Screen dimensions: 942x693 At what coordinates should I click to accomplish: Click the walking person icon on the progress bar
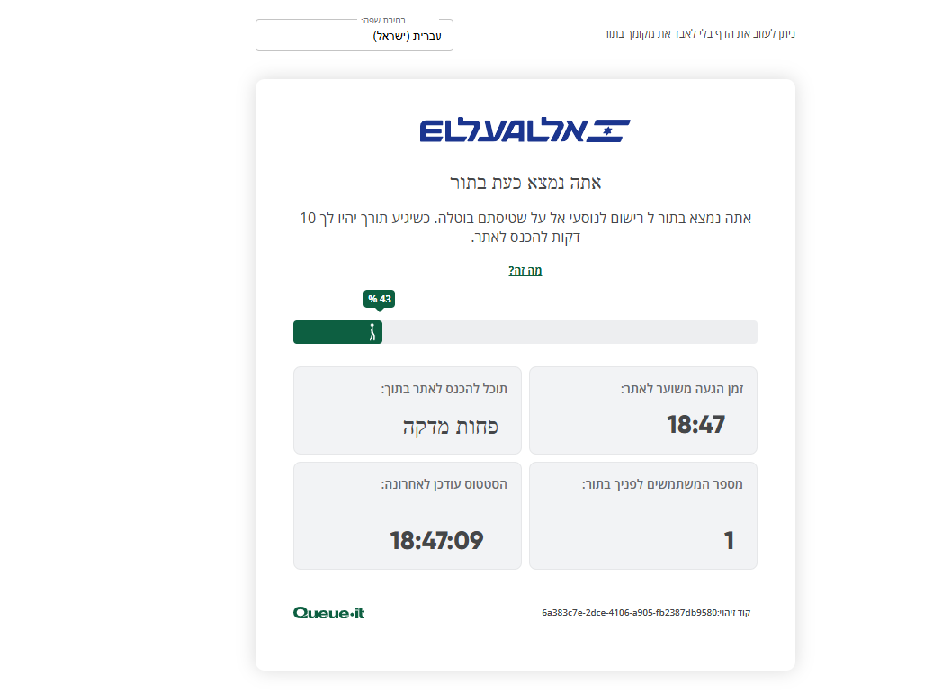(x=373, y=332)
